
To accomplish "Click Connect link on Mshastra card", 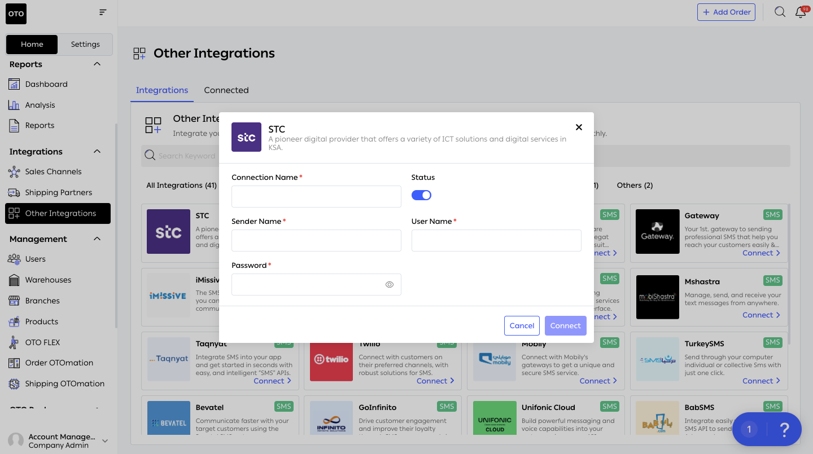I will tap(761, 315).
